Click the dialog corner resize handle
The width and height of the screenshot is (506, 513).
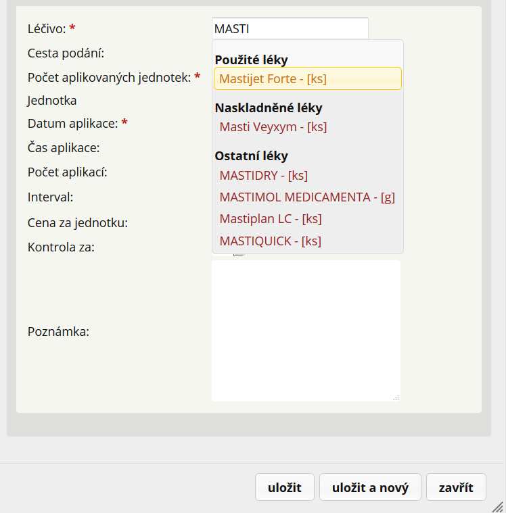click(498, 507)
